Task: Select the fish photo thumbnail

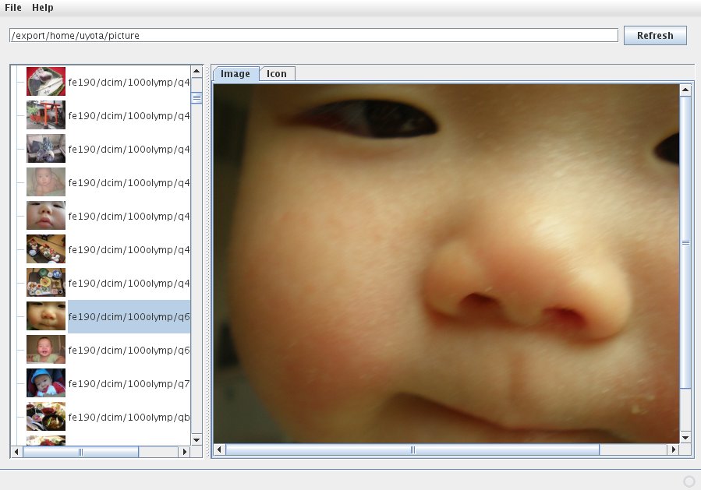Action: pos(45,81)
